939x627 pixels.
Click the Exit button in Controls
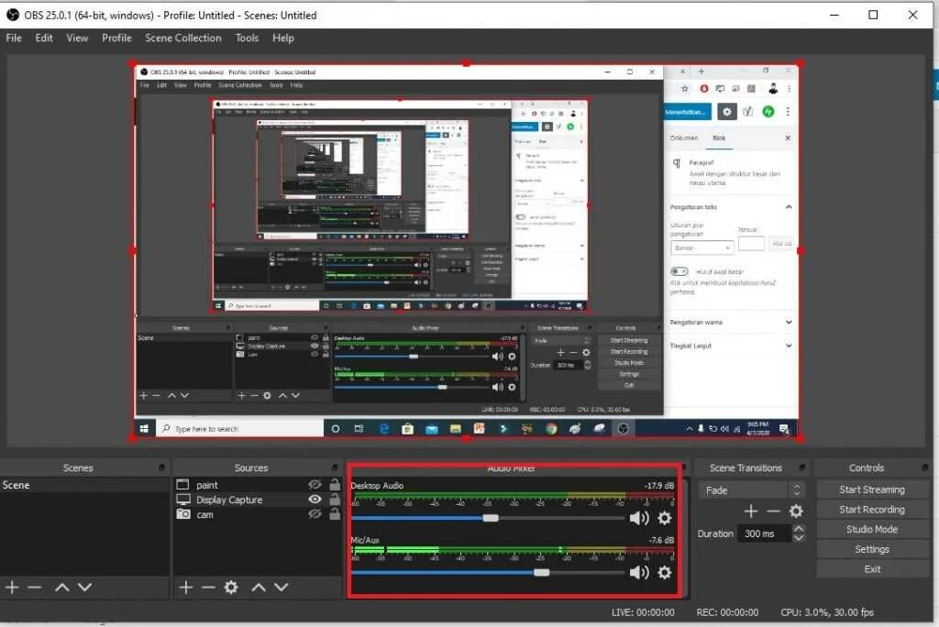coord(872,569)
